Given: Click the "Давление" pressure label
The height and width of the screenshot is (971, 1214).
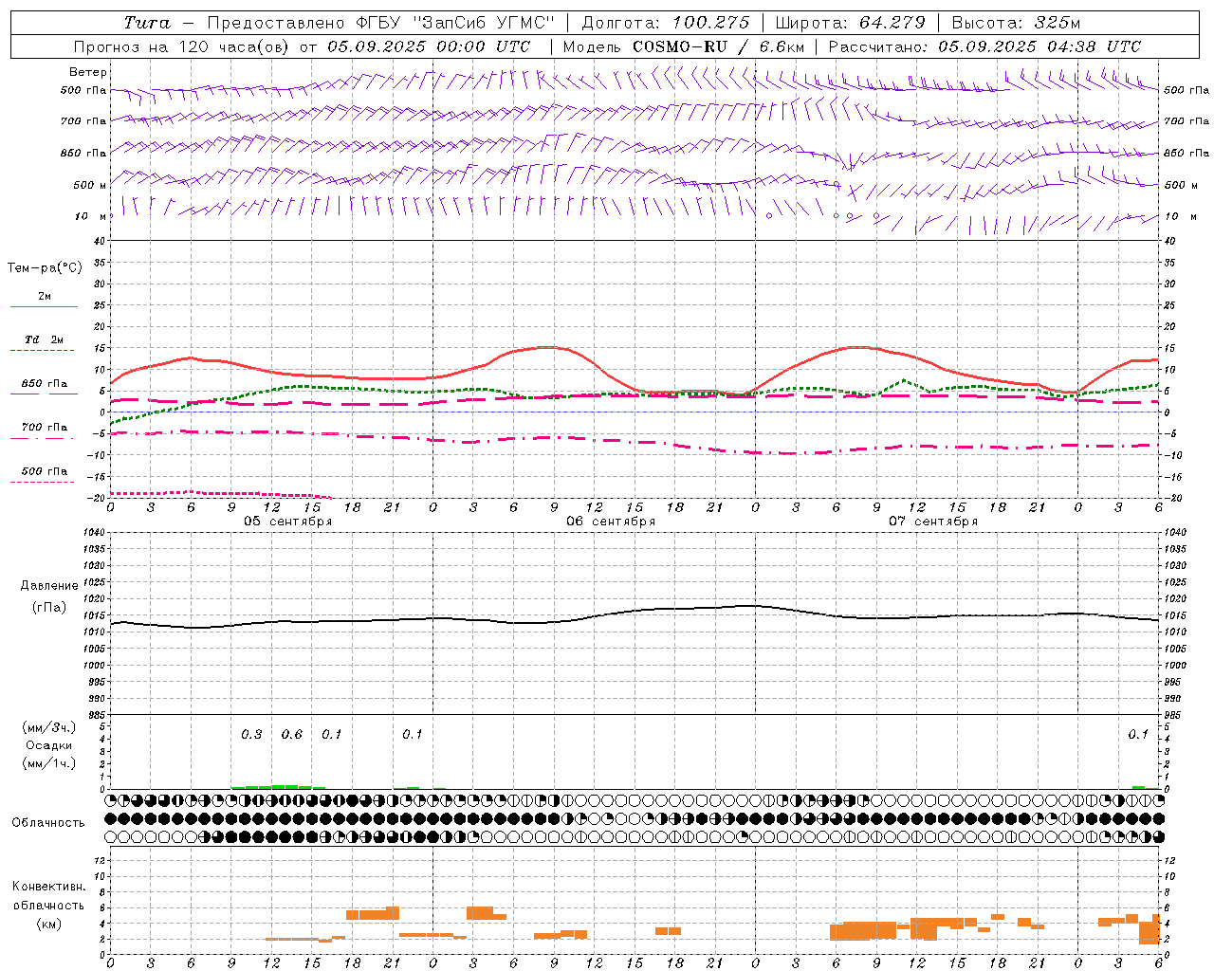Looking at the screenshot, I should (x=49, y=586).
